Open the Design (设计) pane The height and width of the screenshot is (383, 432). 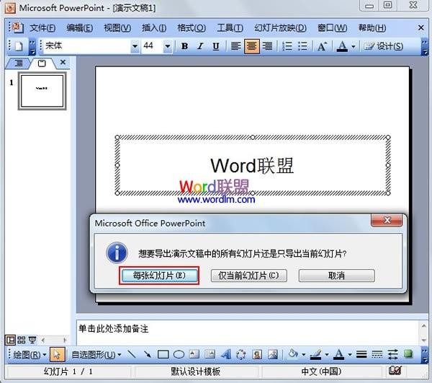383,46
